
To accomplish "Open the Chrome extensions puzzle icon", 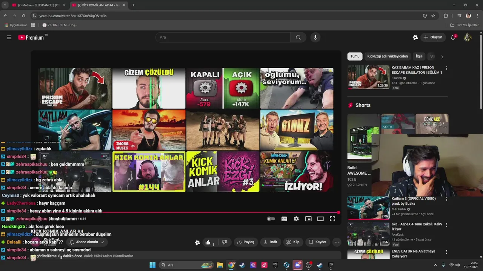I will coord(446,16).
